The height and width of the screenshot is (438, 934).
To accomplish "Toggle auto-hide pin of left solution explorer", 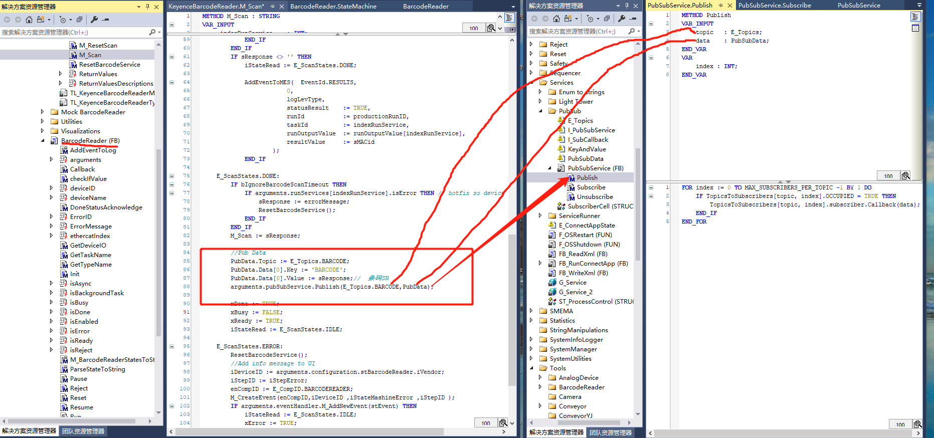I will (147, 7).
